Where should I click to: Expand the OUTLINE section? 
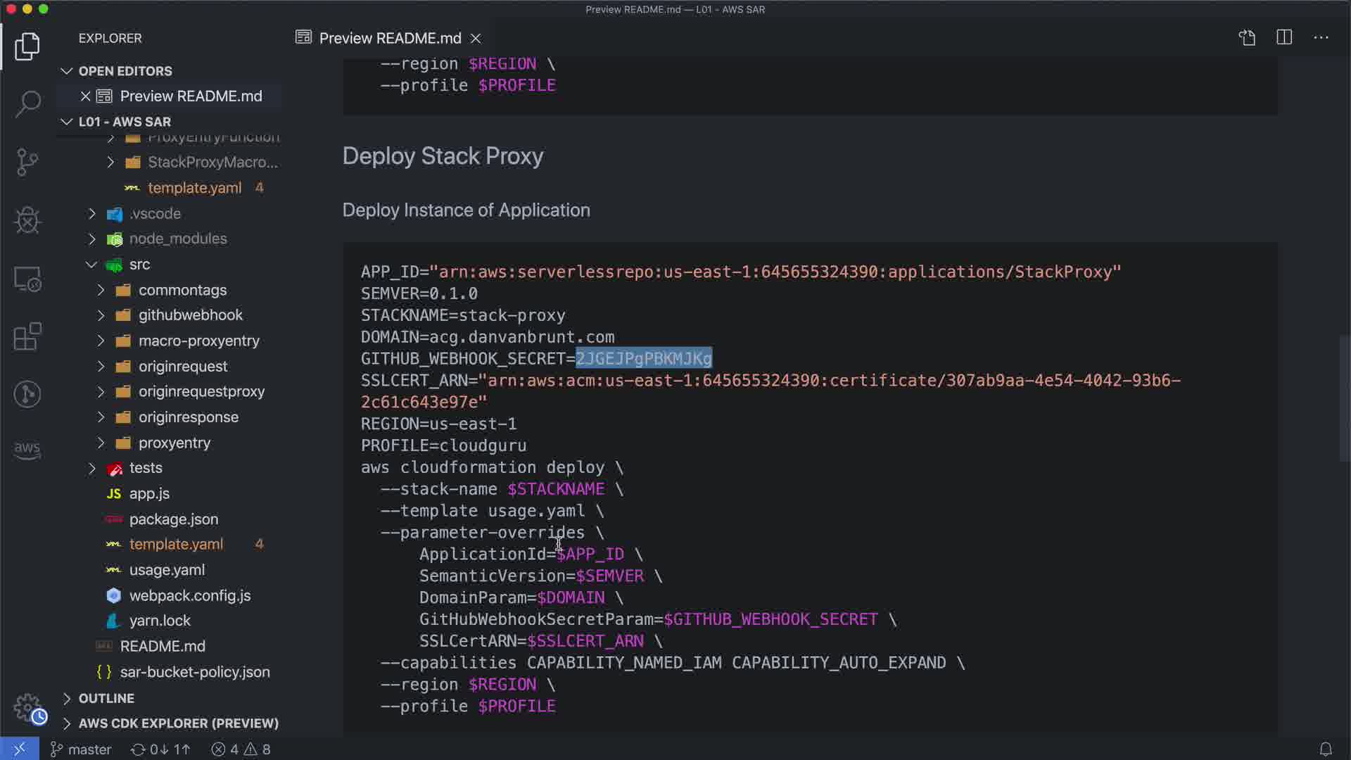point(106,698)
